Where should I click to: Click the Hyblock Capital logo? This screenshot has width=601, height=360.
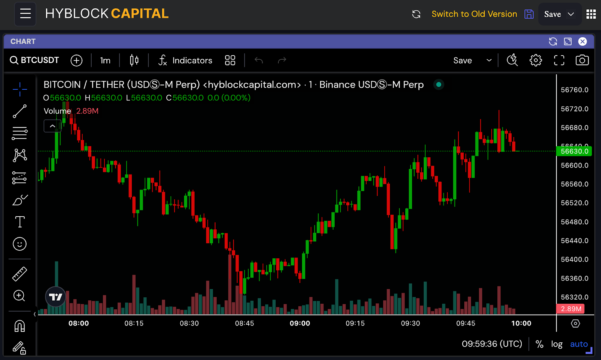[x=107, y=14]
